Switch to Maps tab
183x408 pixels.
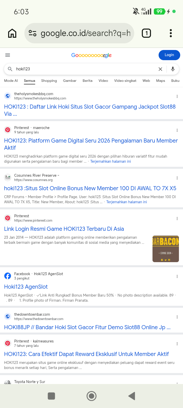(x=161, y=81)
